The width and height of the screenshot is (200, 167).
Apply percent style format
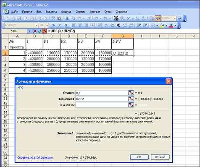pyautogui.click(x=106, y=25)
